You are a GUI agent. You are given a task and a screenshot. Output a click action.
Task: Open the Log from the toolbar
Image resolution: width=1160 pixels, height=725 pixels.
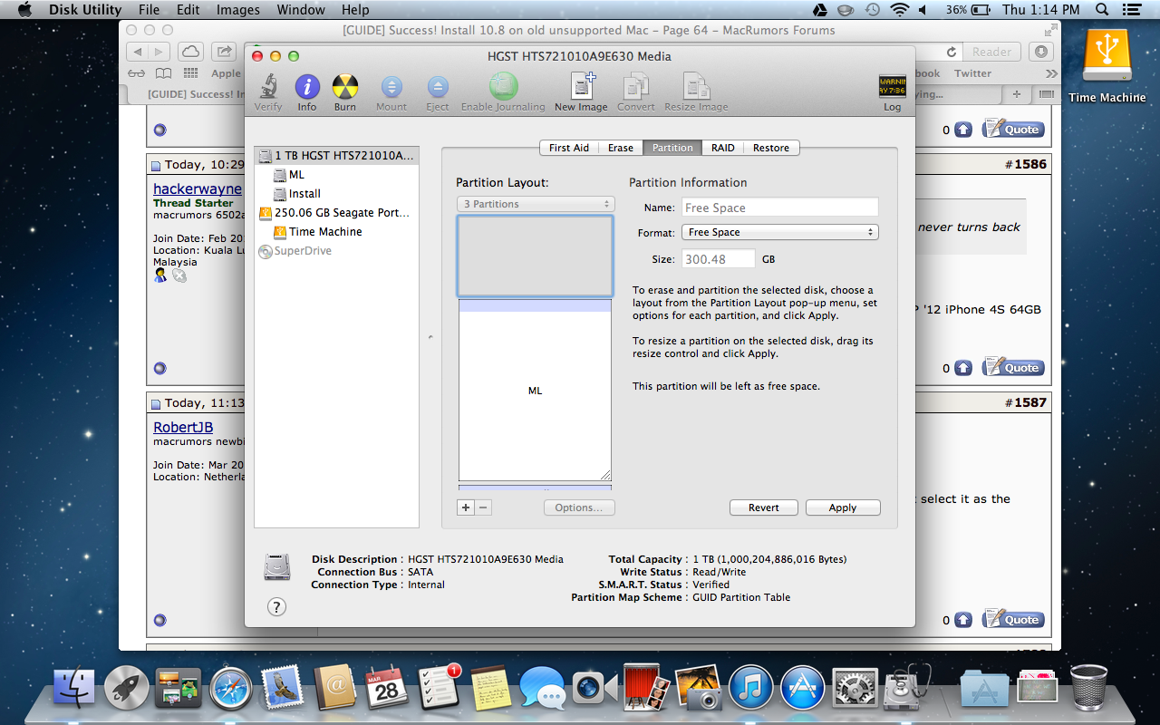(x=893, y=92)
